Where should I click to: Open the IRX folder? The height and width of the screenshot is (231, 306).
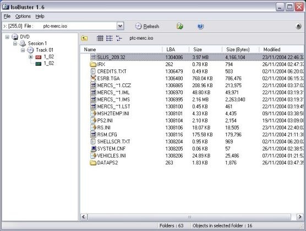point(101,65)
